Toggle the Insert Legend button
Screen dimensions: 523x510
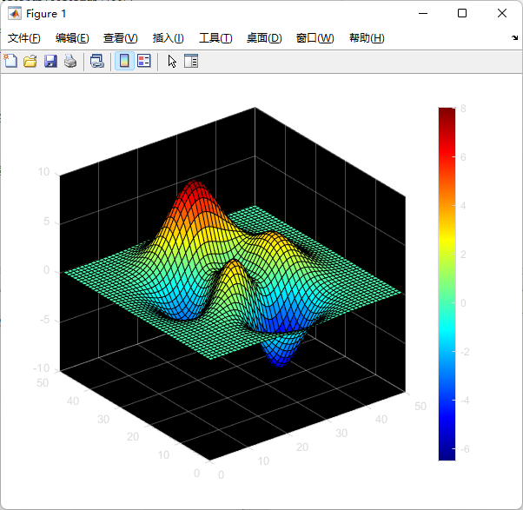pyautogui.click(x=144, y=61)
